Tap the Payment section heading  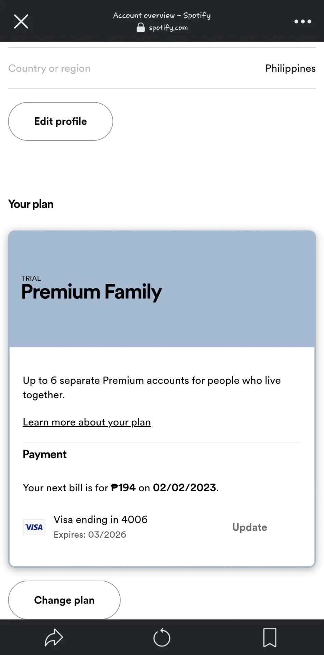tap(45, 454)
